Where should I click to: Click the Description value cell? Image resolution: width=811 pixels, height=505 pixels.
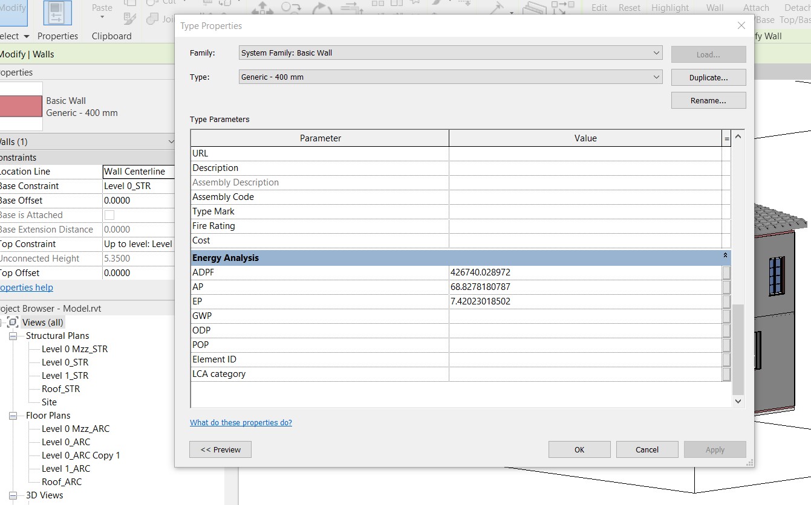coord(585,168)
